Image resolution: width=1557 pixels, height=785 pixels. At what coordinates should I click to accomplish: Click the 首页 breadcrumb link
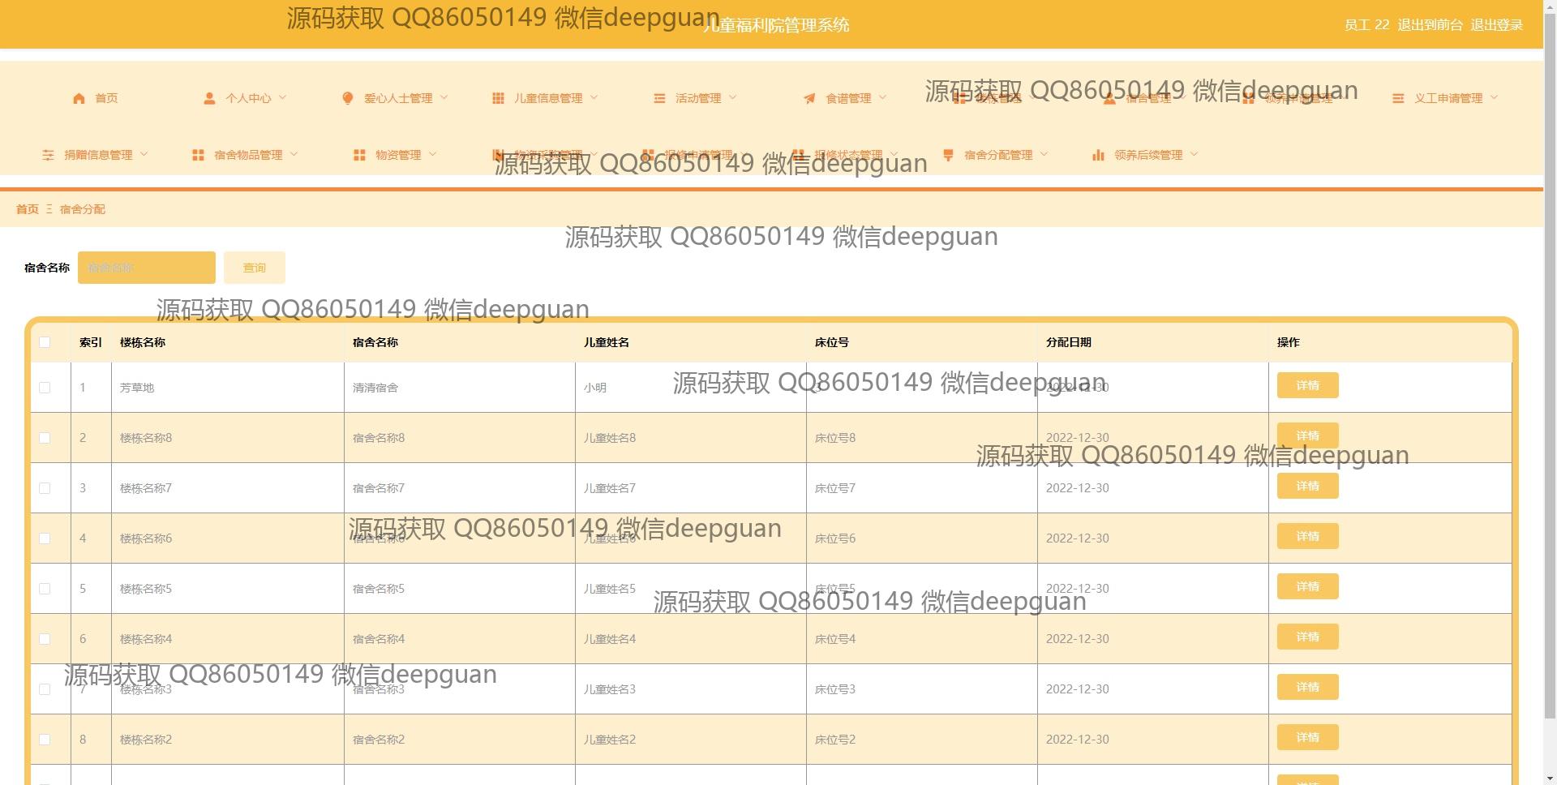click(x=28, y=209)
